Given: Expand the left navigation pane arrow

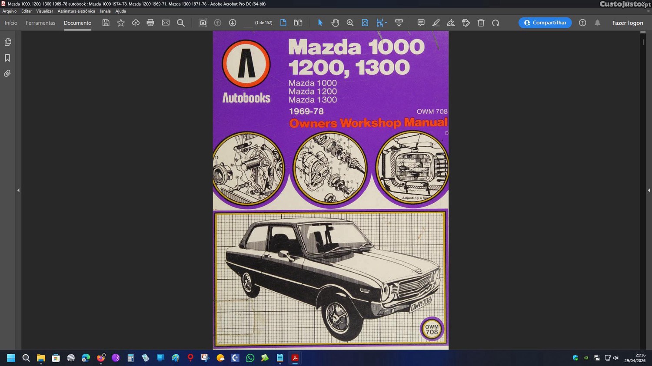Looking at the screenshot, I should [x=18, y=190].
